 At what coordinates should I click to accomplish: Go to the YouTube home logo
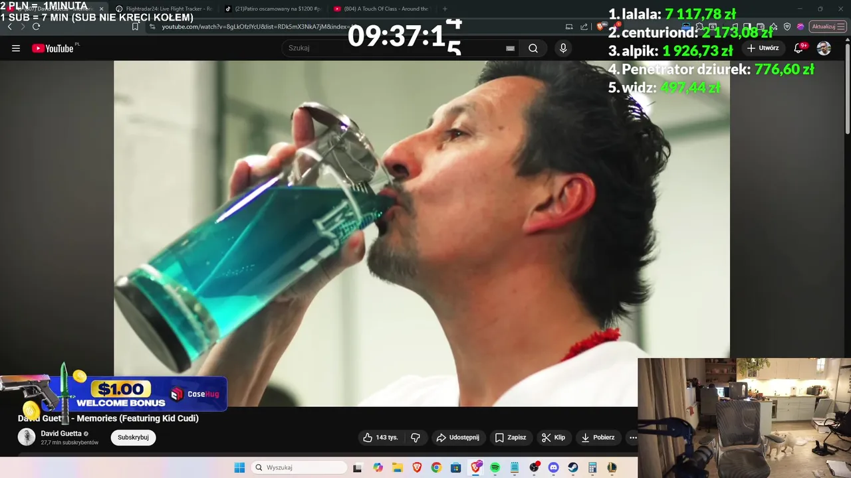tap(53, 48)
